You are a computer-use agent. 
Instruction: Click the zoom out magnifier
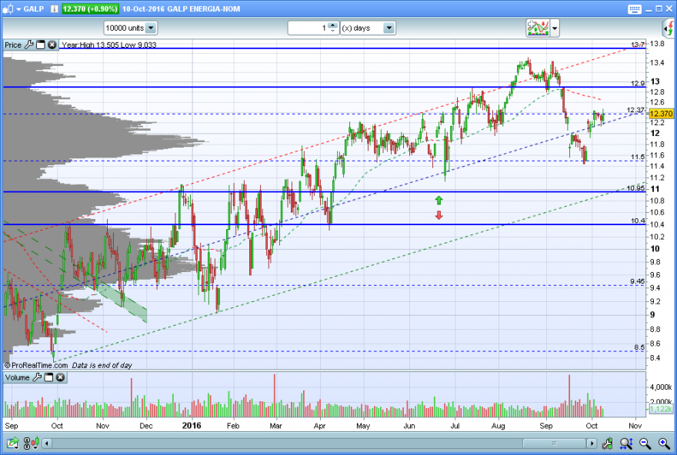pyautogui.click(x=645, y=443)
